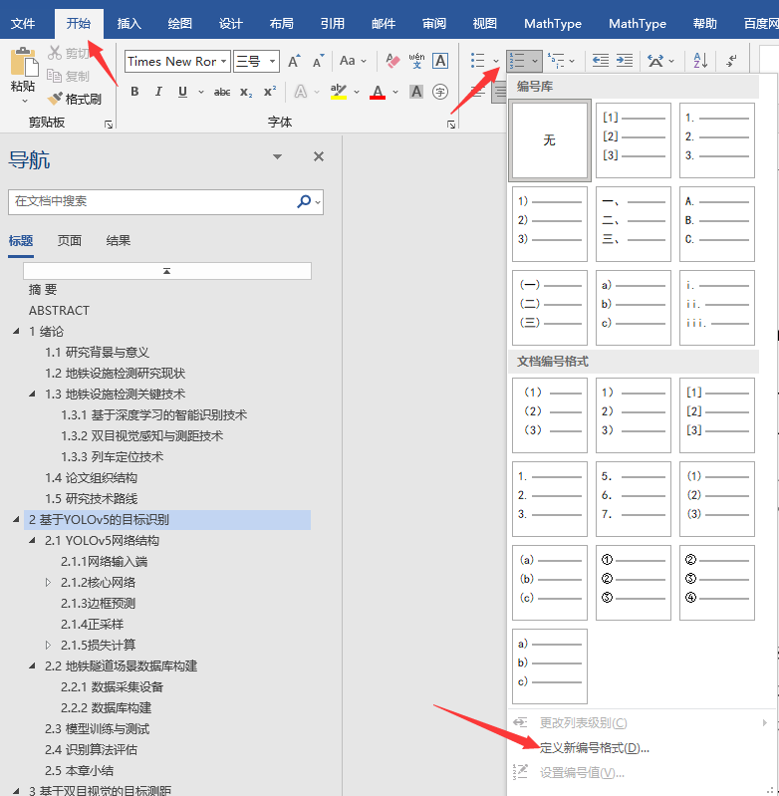Select the A. B. C. numbering format

tap(717, 224)
